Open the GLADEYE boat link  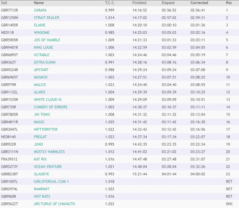point(41,174)
